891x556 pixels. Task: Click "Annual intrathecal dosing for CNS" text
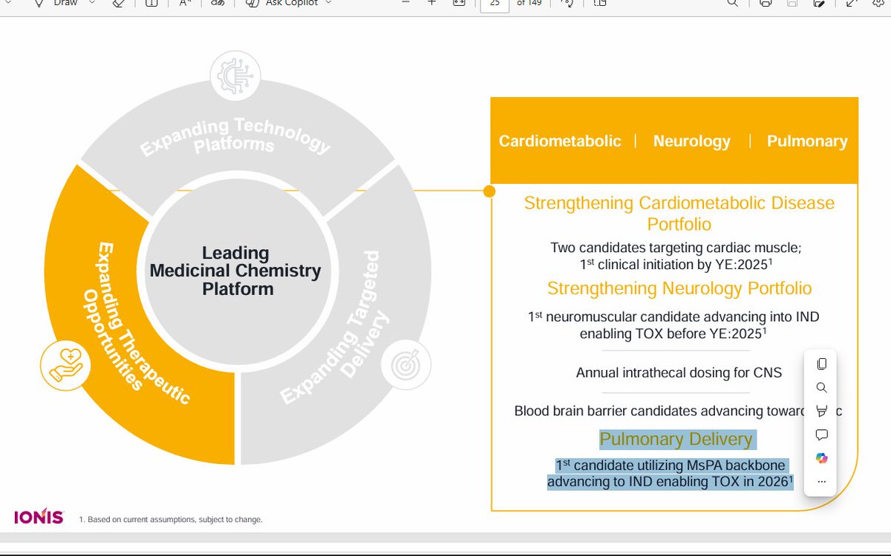coord(679,372)
